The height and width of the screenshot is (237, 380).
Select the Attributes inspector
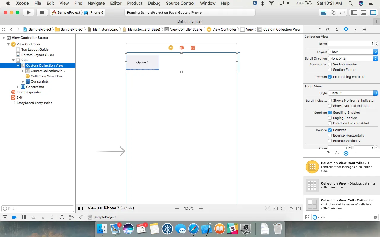[346, 29]
